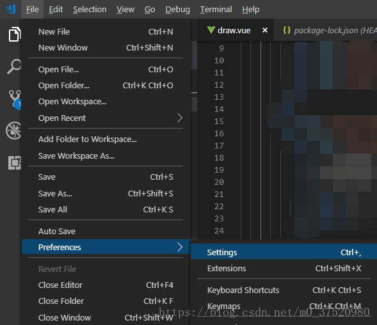Expand the Preferences submenu chevron
The image size is (377, 325).
pos(180,247)
